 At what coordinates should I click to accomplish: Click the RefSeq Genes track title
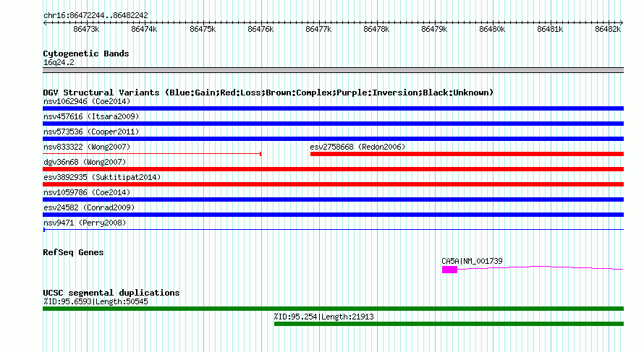click(x=73, y=252)
